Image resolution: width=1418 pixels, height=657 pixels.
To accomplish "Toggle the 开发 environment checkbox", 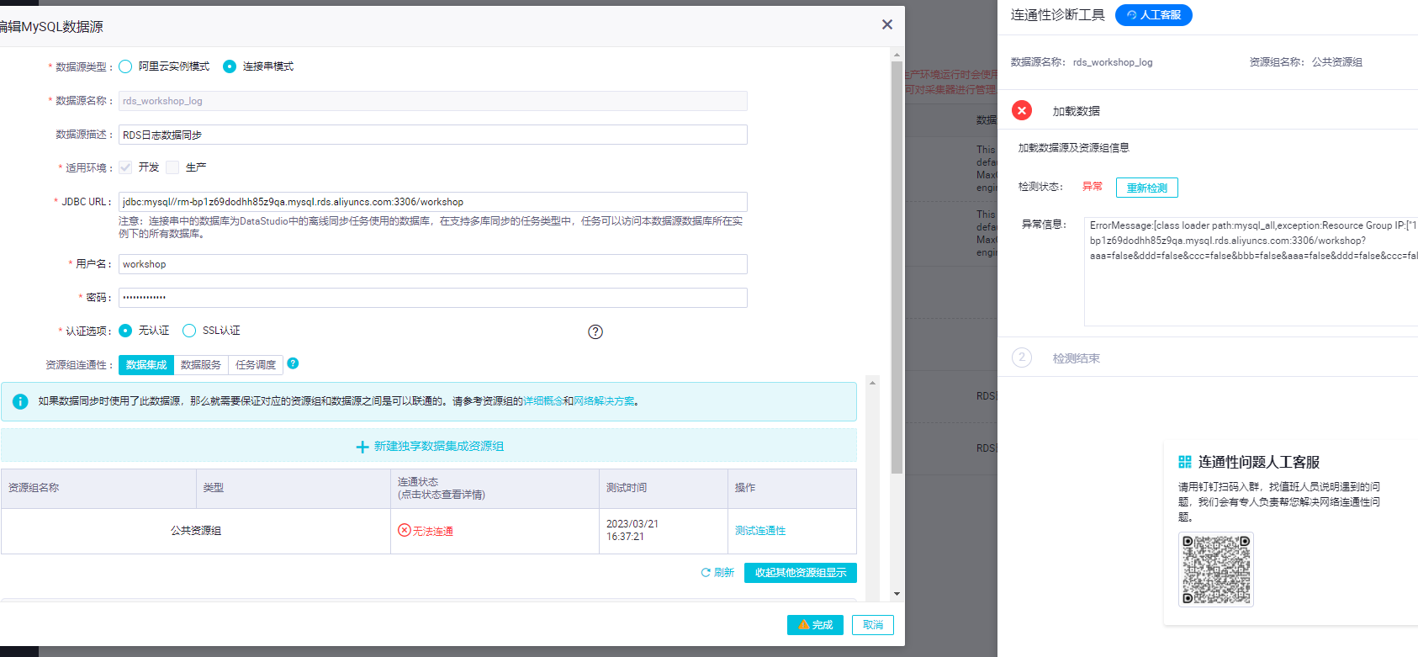I will [125, 167].
